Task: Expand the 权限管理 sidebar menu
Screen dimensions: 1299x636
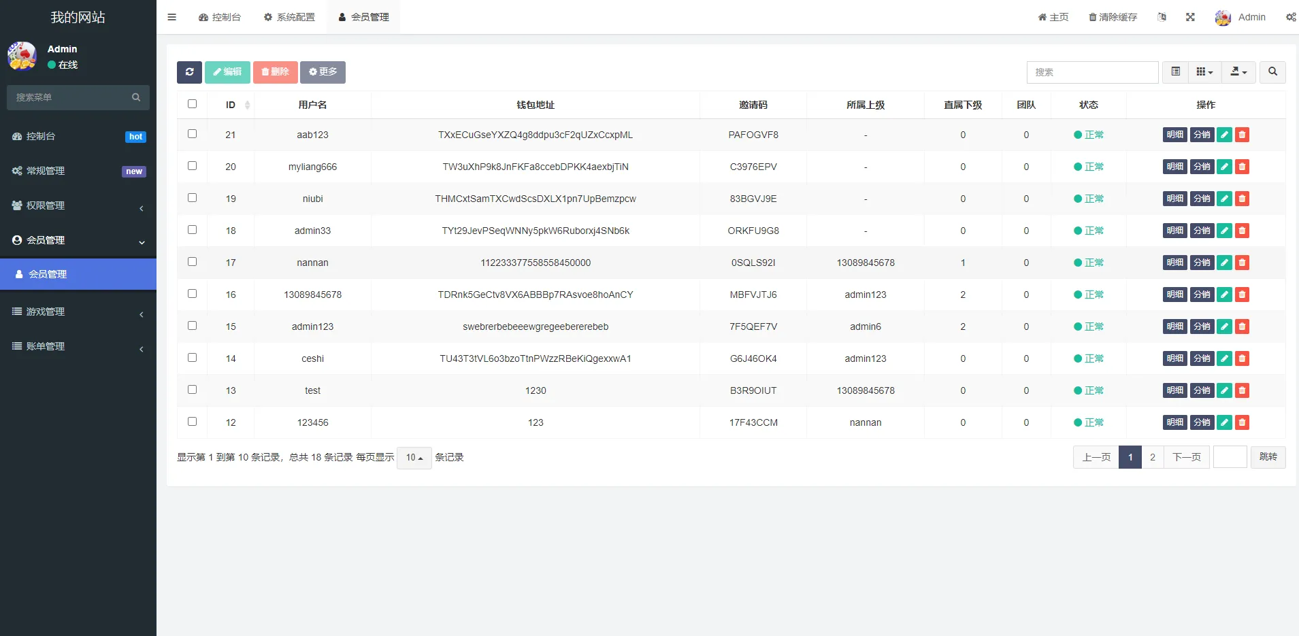Action: pos(78,206)
